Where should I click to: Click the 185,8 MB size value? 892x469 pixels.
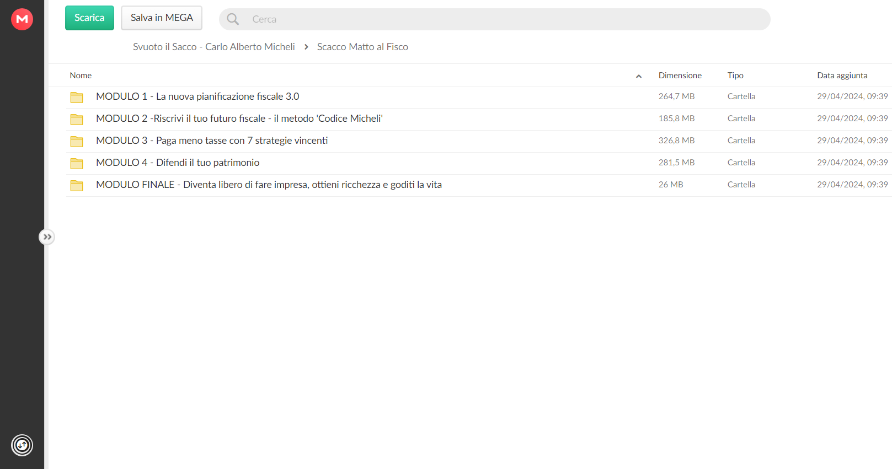click(x=676, y=118)
